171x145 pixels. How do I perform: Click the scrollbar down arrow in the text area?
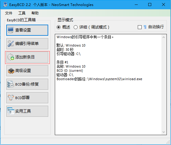click(x=164, y=132)
